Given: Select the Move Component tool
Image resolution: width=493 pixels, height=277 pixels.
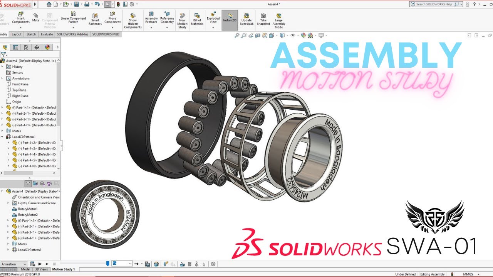Looking at the screenshot, I should [x=112, y=18].
